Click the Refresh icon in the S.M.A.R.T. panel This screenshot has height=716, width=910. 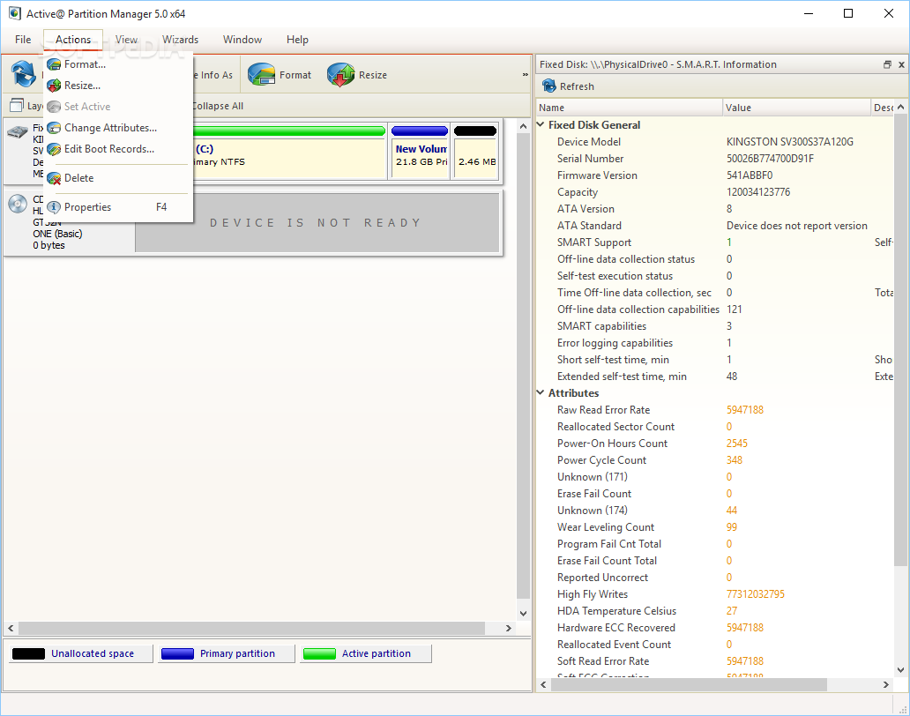pyautogui.click(x=549, y=86)
